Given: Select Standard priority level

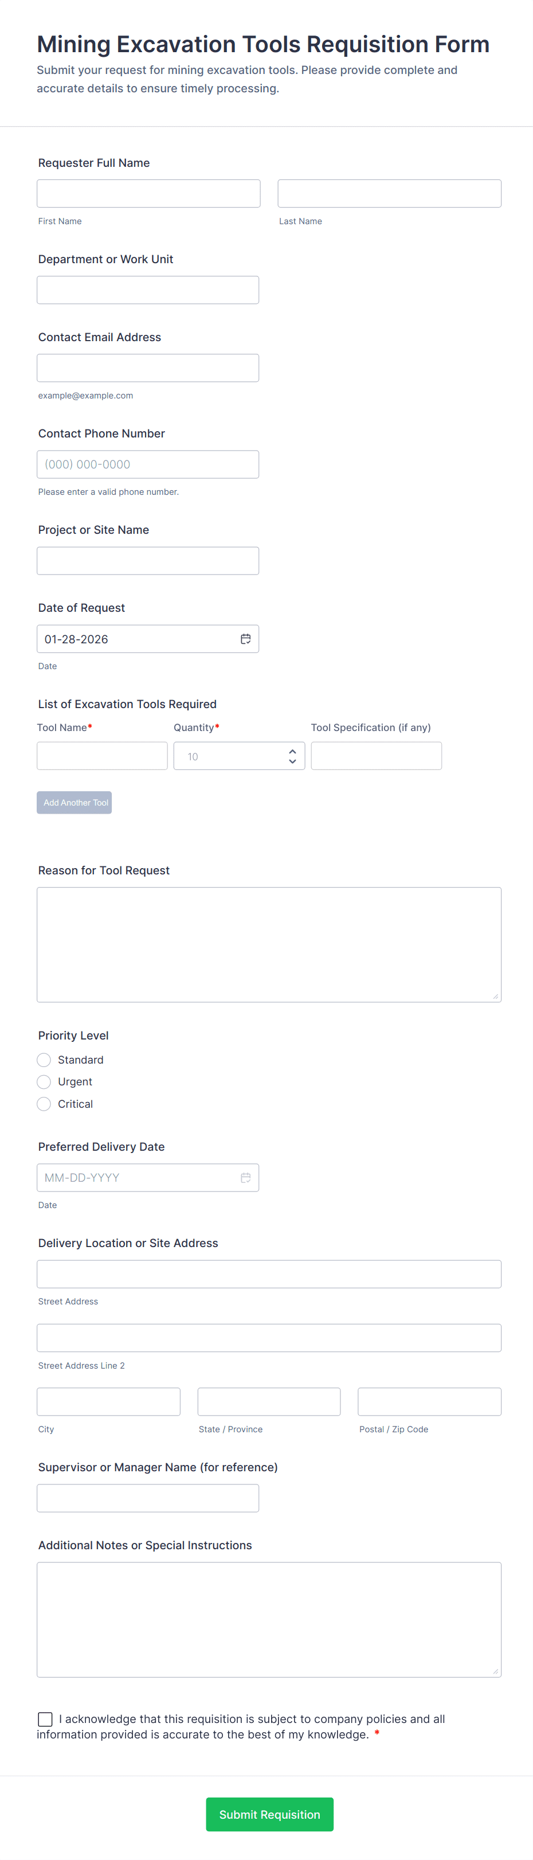Looking at the screenshot, I should 44,1060.
